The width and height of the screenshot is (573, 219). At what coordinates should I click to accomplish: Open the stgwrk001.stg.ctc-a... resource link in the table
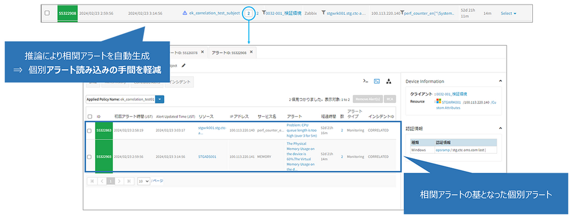coord(212,130)
